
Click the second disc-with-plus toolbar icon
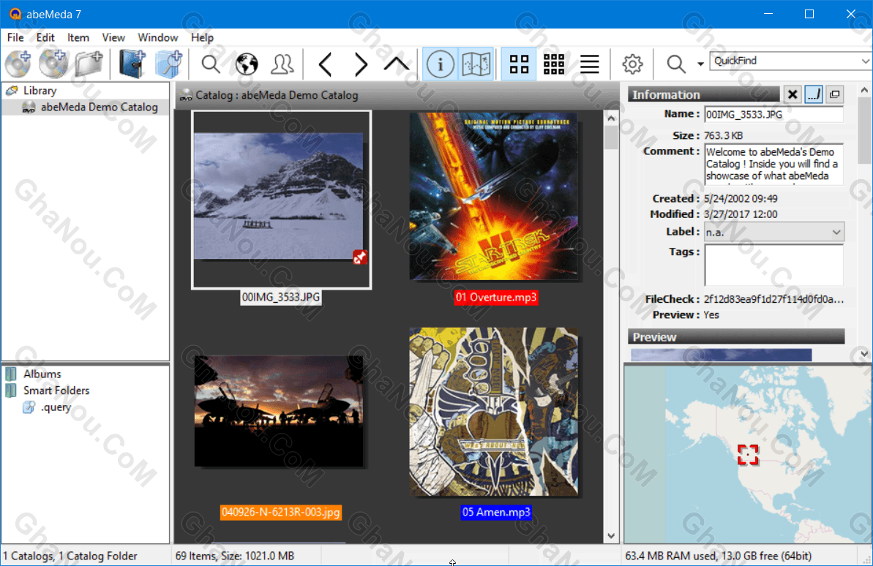pos(53,64)
